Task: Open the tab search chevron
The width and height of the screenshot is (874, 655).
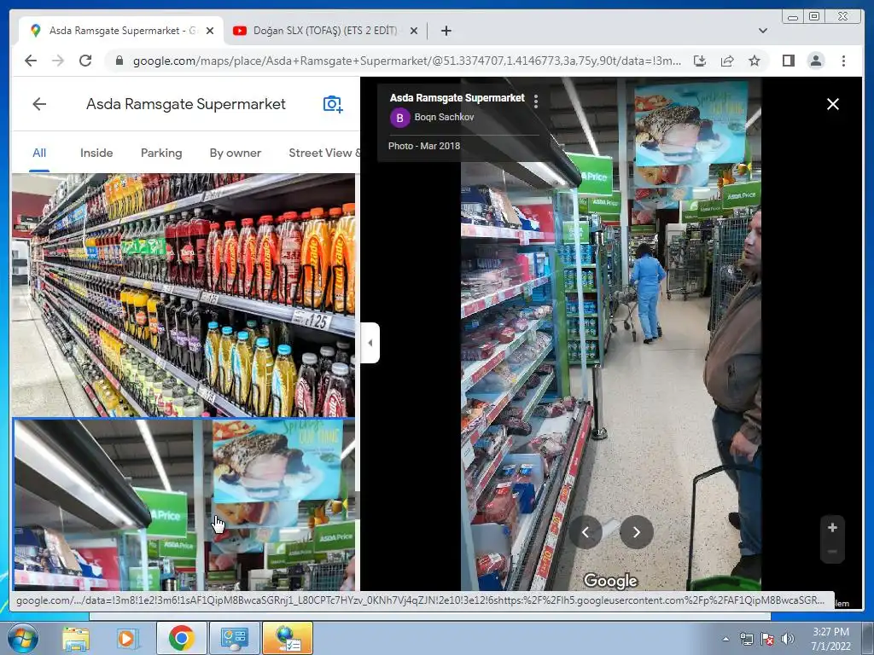Action: pos(763,31)
